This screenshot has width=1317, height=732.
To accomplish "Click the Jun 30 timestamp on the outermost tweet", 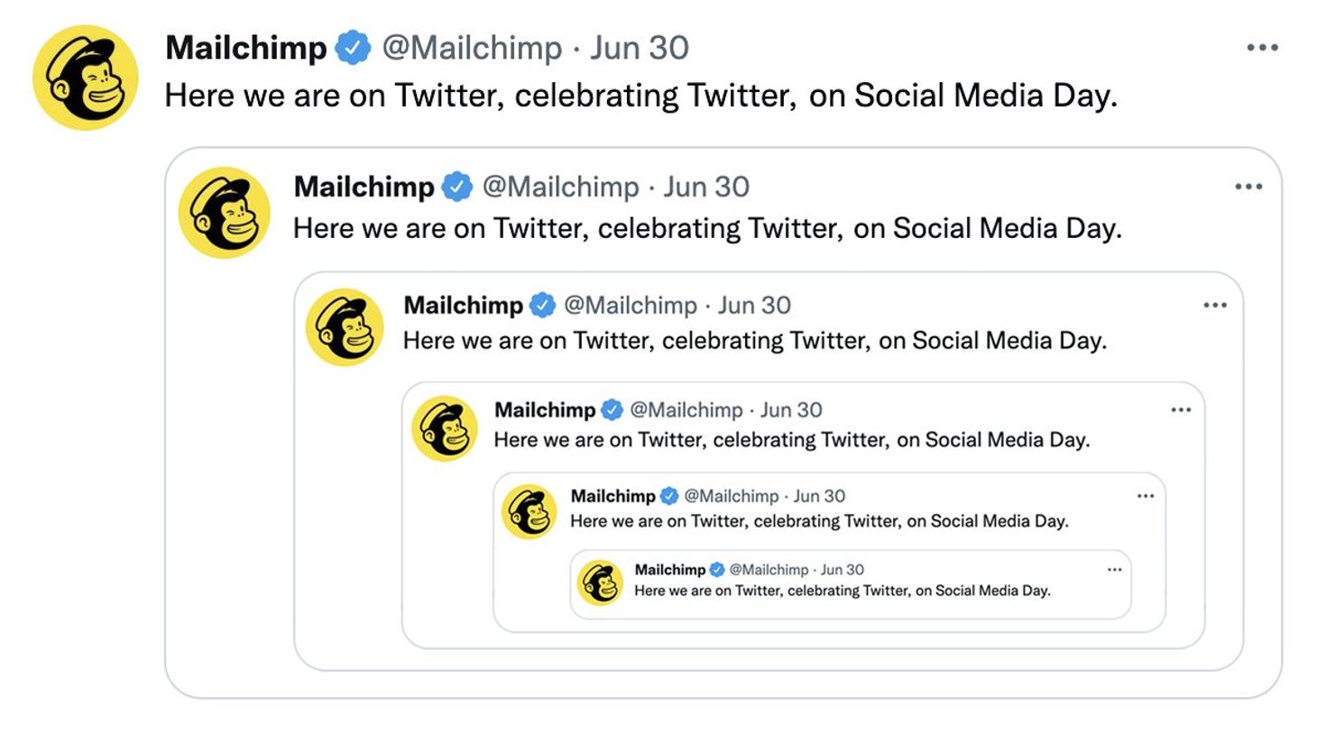I will (640, 48).
